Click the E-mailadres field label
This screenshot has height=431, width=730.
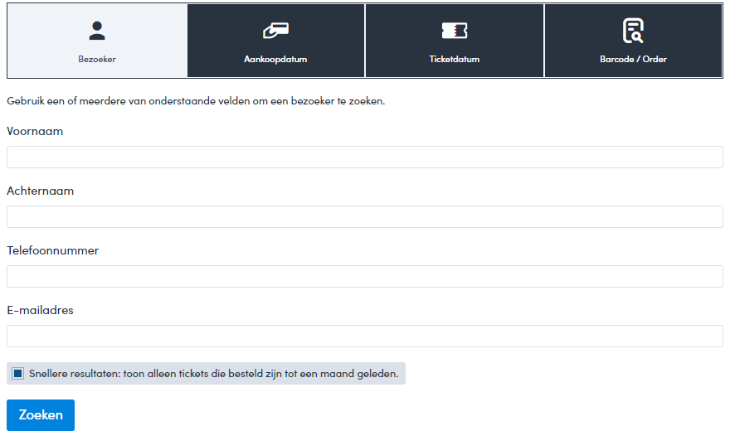tap(40, 310)
